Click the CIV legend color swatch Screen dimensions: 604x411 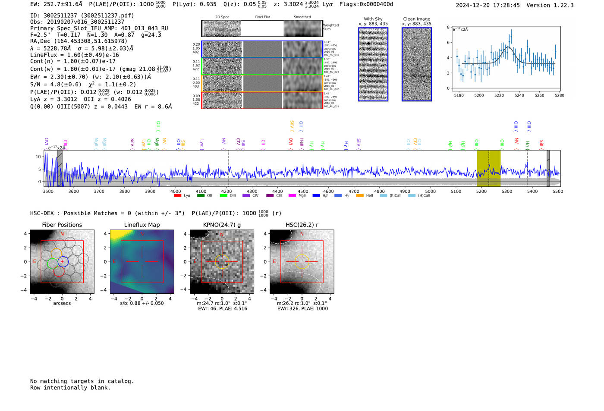pyautogui.click(x=246, y=196)
